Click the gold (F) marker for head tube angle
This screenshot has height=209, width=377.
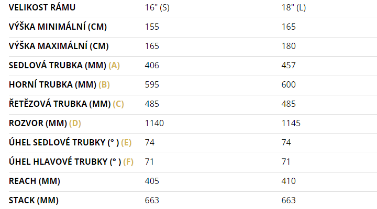[128, 162]
